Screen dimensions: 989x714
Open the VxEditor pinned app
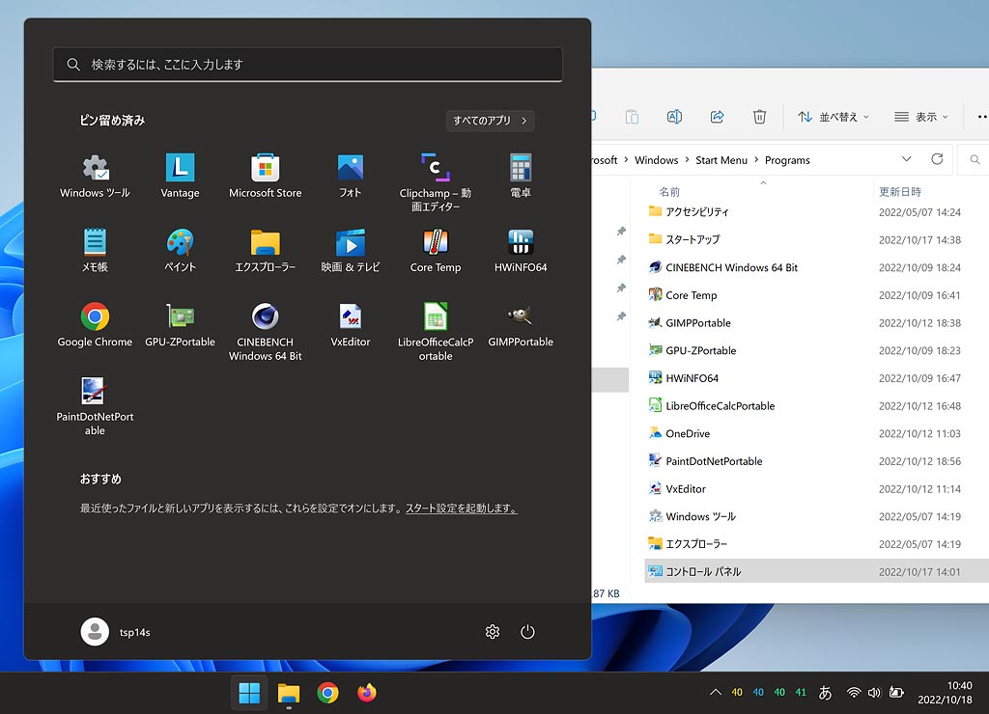351,324
